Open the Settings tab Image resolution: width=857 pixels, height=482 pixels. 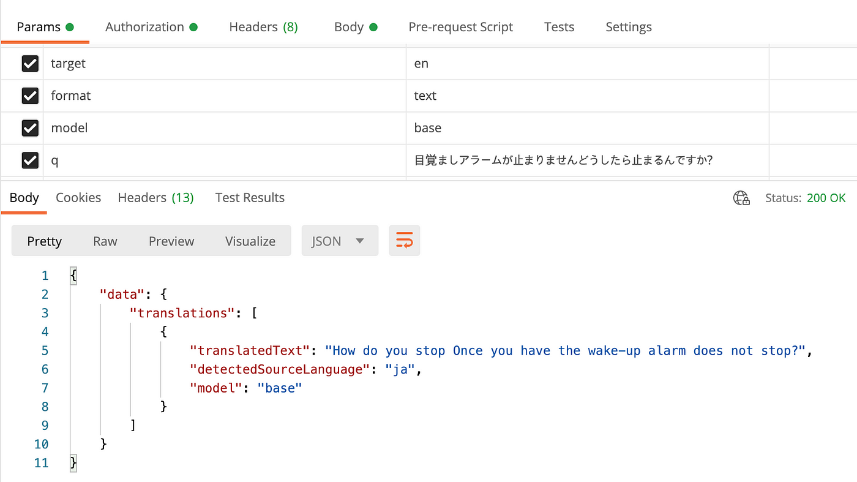tap(629, 27)
